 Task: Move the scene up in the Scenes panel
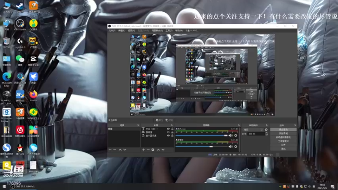[120, 150]
